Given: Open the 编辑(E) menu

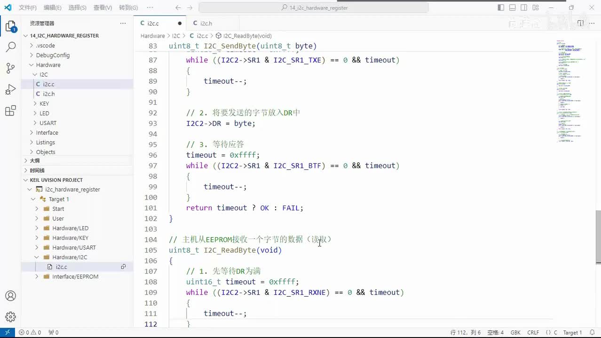Looking at the screenshot, I should (x=52, y=8).
